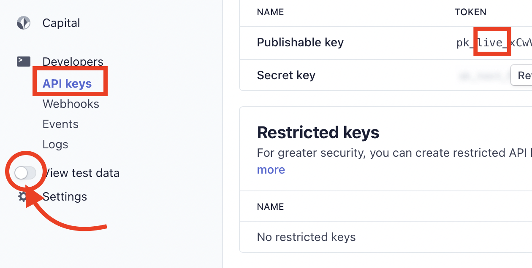532x268 pixels.
Task: Go to the Webhooks page
Action: click(71, 104)
